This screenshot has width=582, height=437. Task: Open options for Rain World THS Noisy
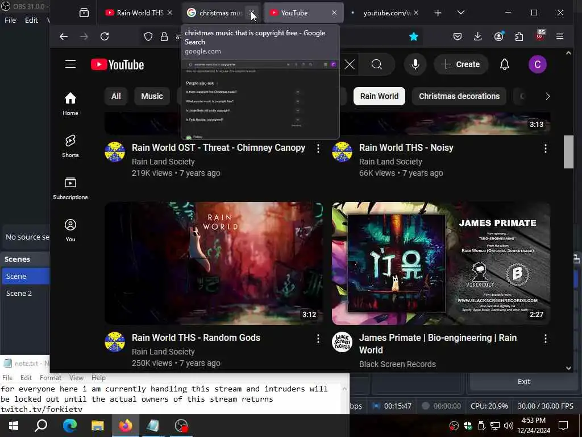point(545,149)
